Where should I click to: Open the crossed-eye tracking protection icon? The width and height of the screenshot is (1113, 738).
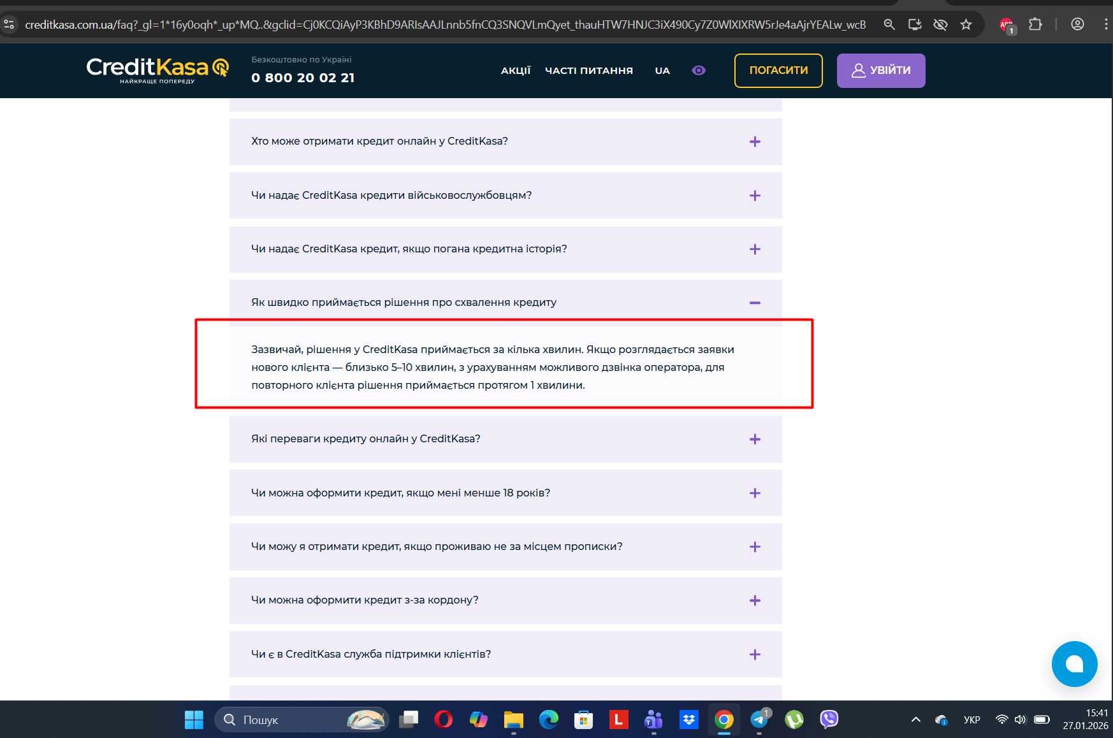pos(940,25)
